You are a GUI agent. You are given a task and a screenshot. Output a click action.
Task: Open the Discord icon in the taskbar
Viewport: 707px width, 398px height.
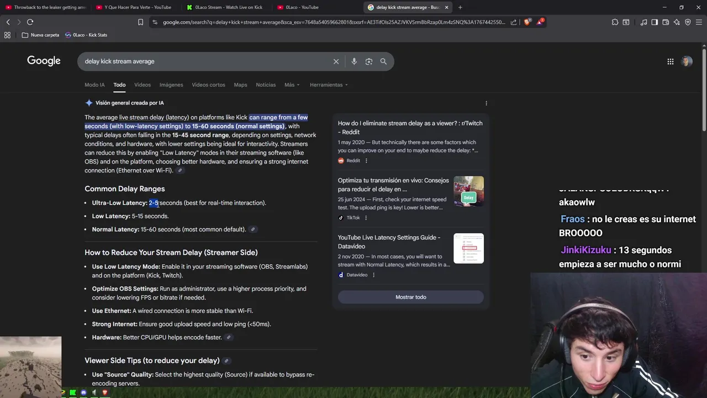pos(83,392)
